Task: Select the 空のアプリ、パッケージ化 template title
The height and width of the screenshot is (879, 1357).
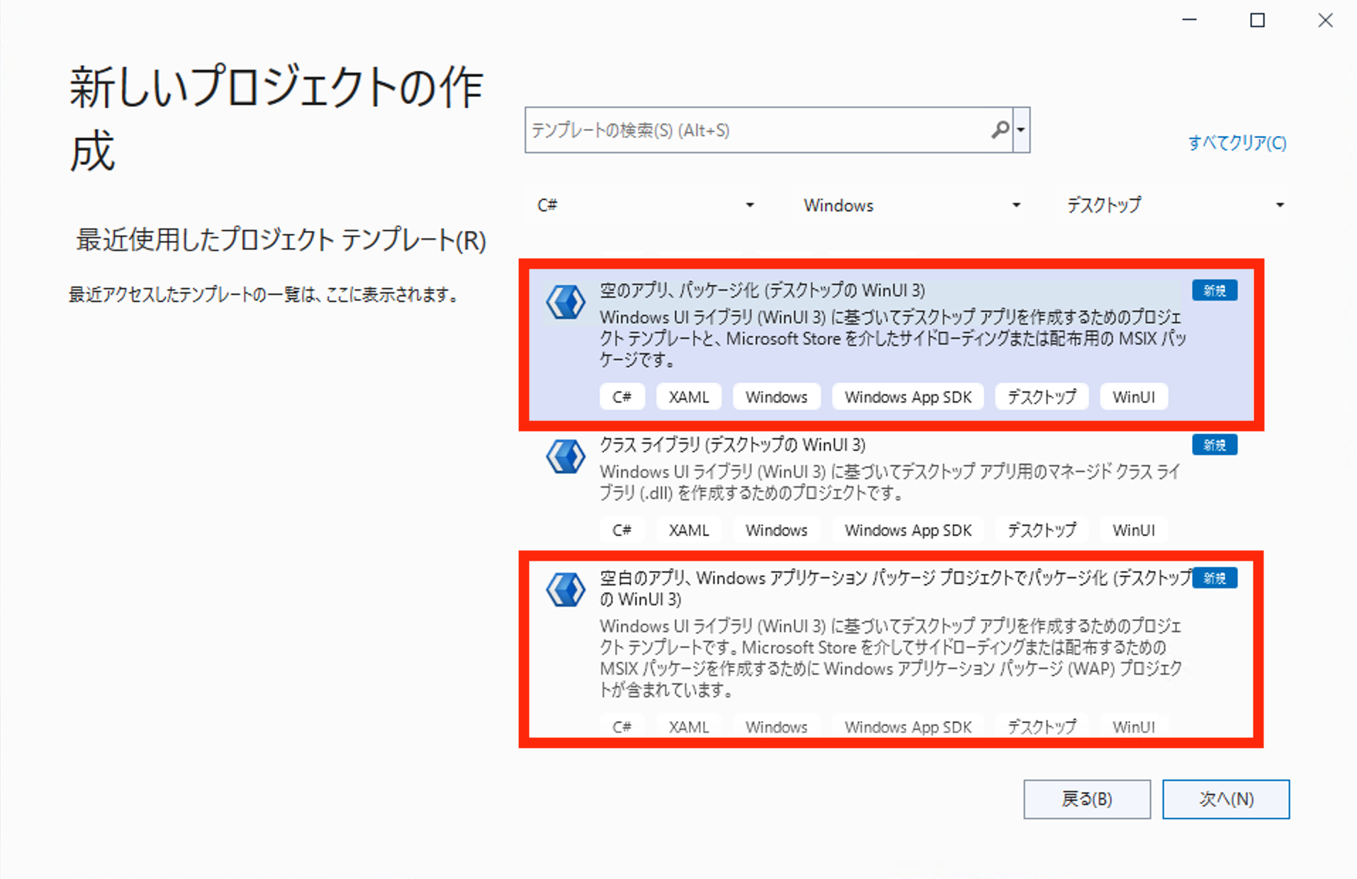Action: tap(762, 291)
